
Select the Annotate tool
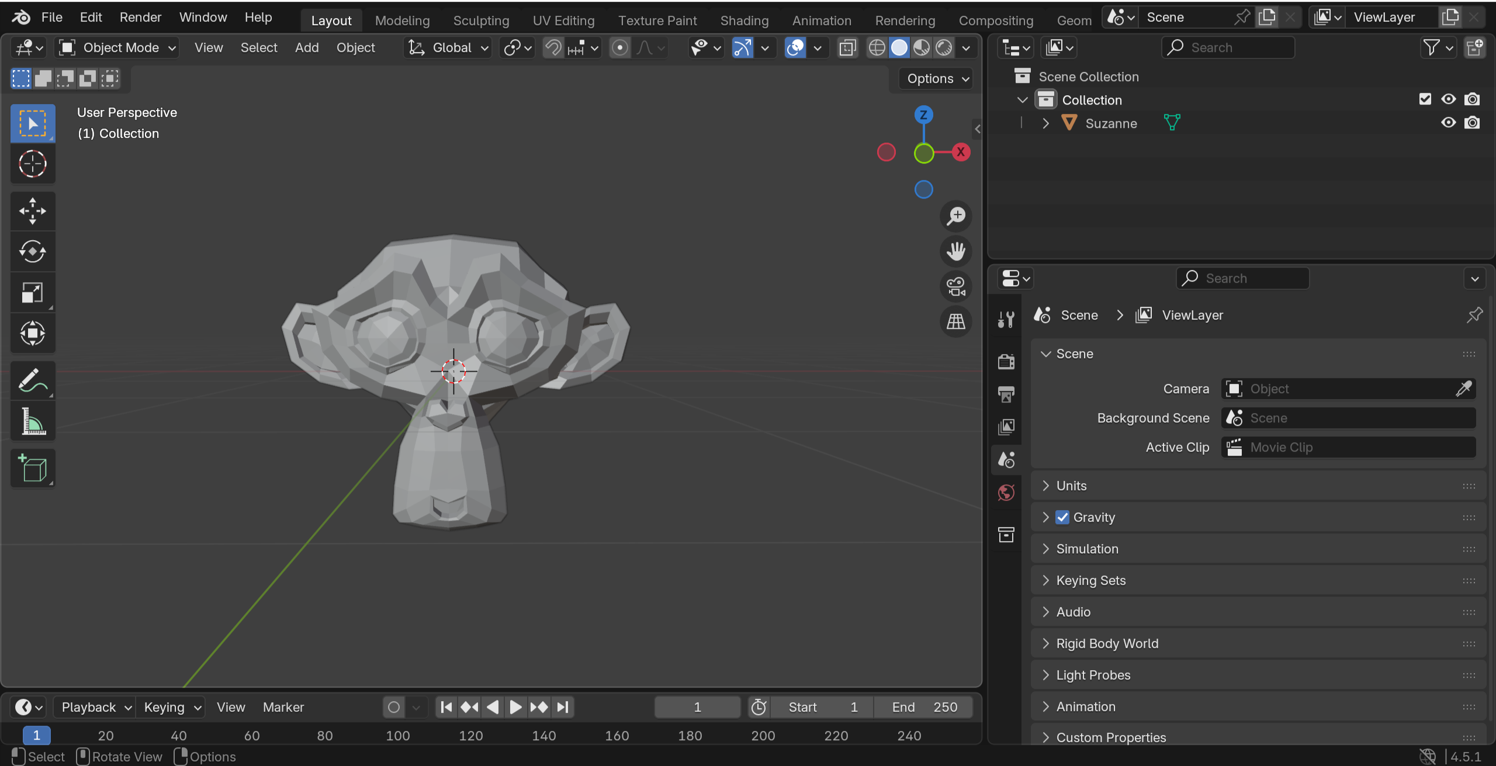click(33, 380)
